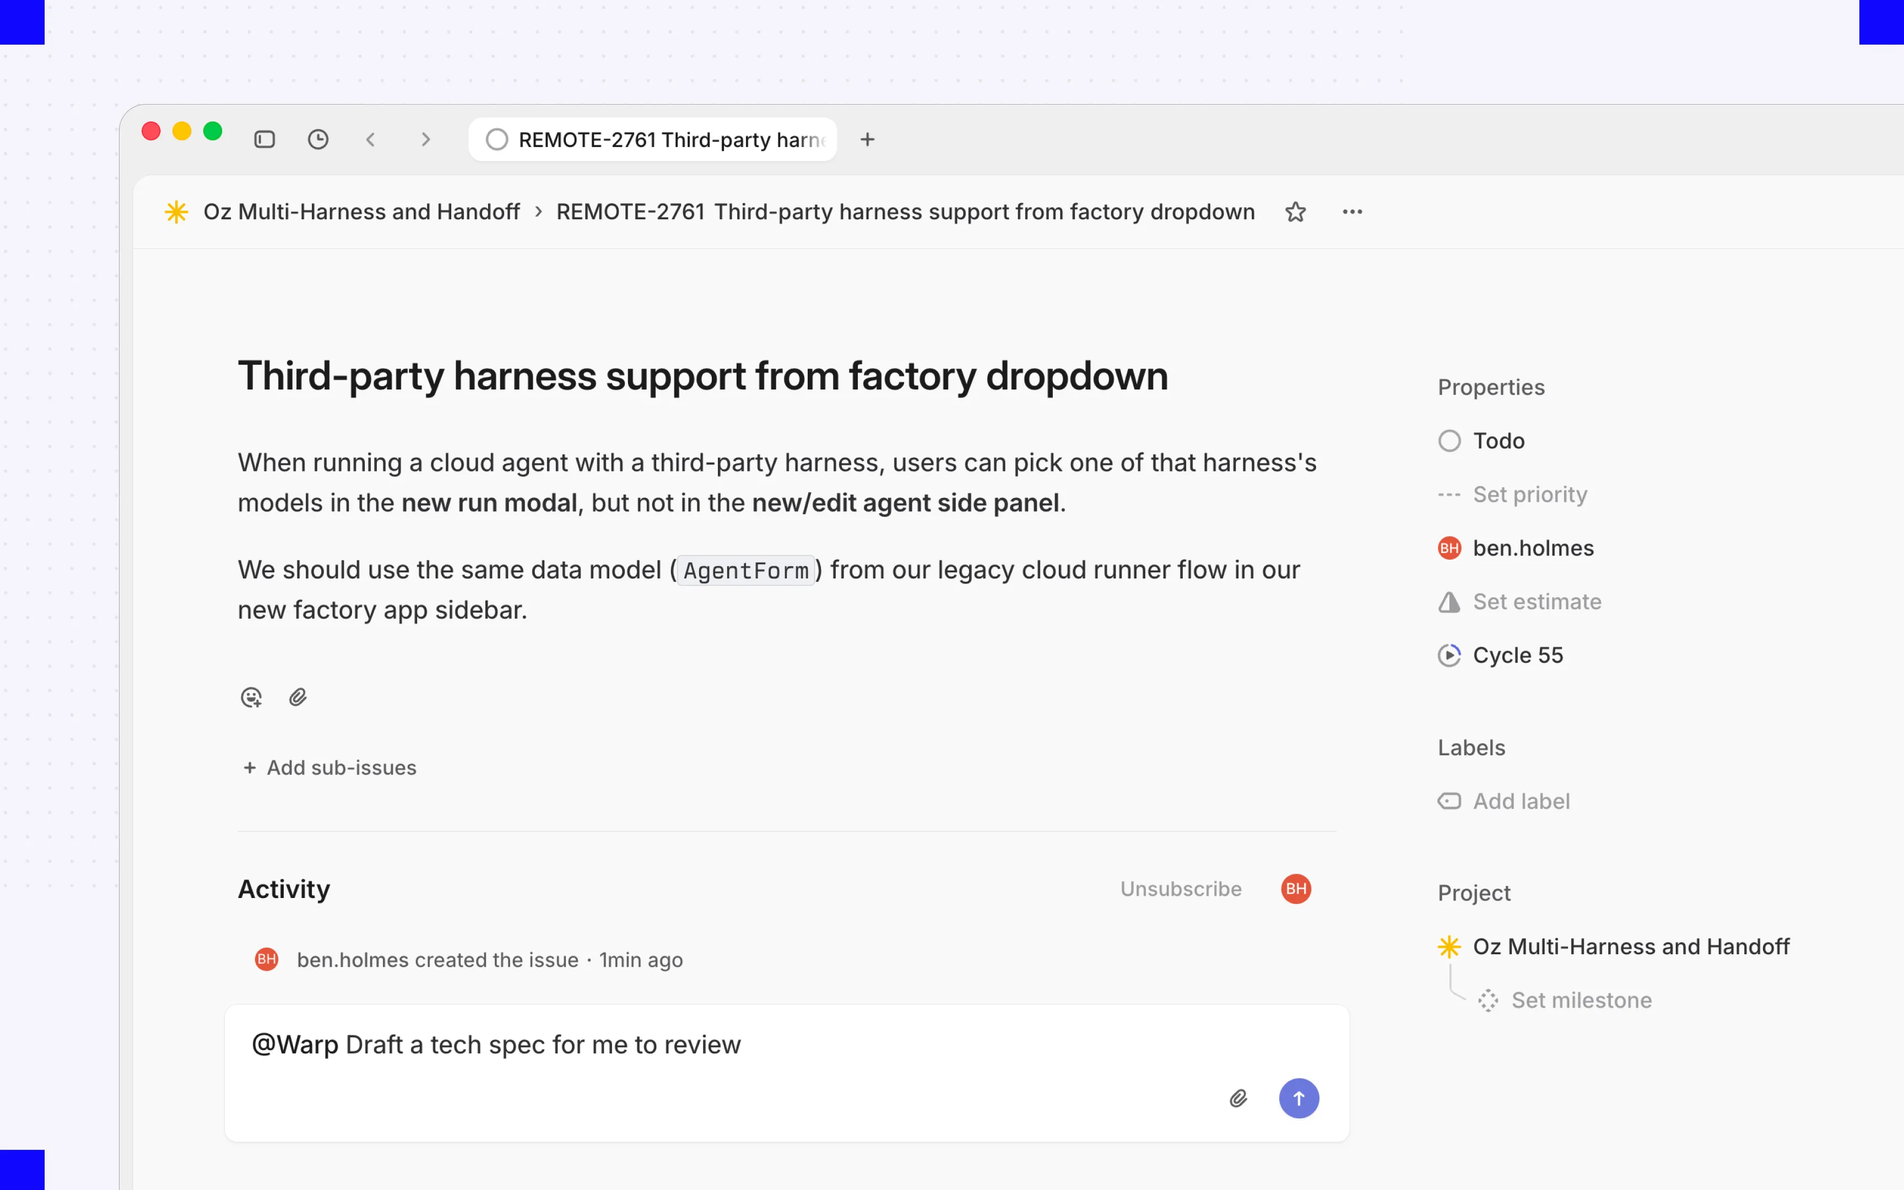Click the AgentForm inline code text
Screen dimensions: 1904x1190
click(745, 570)
